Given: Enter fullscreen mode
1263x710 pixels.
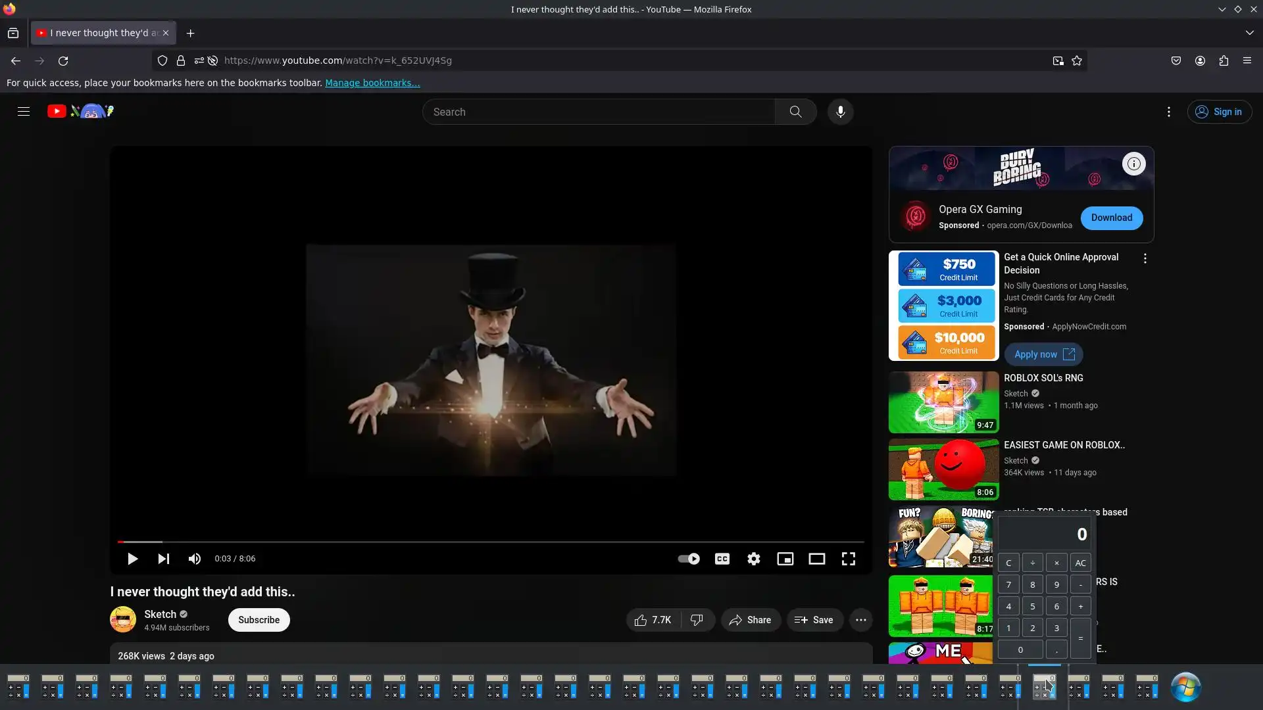Looking at the screenshot, I should 848,559.
